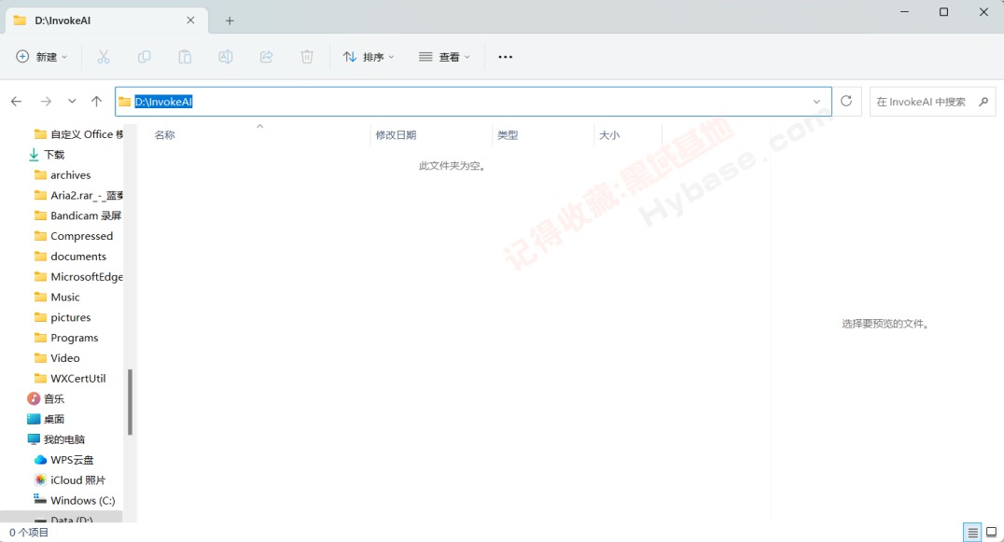Open Aria2.rar folder in sidebar
1004x542 pixels.
point(77,196)
